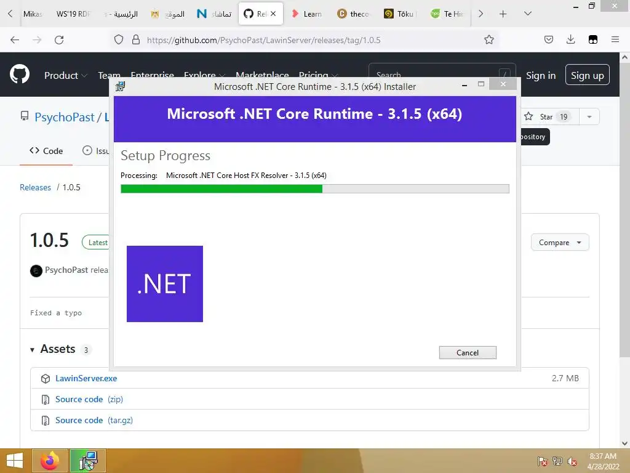Open the Action Center flag tray icon
Viewport: 630px width, 473px height.
point(543,461)
